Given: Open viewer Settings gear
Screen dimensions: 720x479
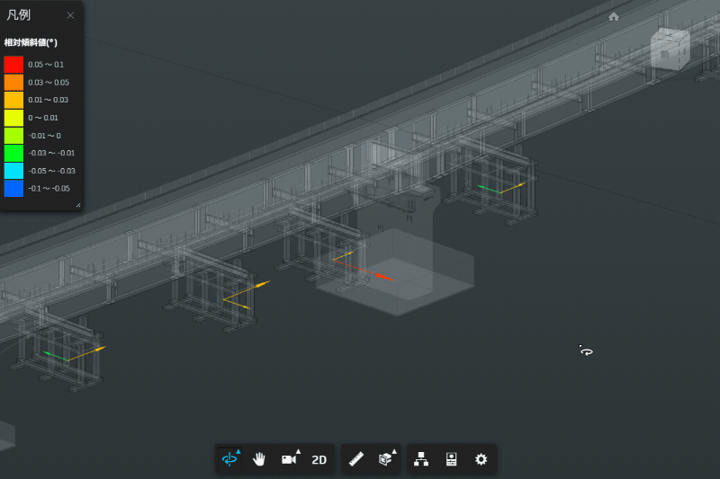Looking at the screenshot, I should point(481,459).
